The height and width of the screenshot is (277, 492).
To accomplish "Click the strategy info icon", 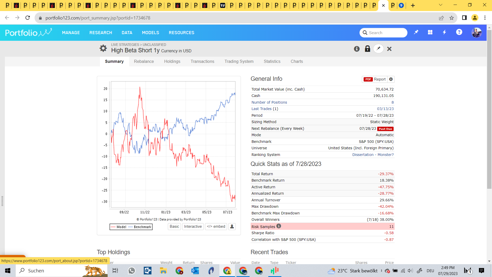I will click(x=357, y=49).
